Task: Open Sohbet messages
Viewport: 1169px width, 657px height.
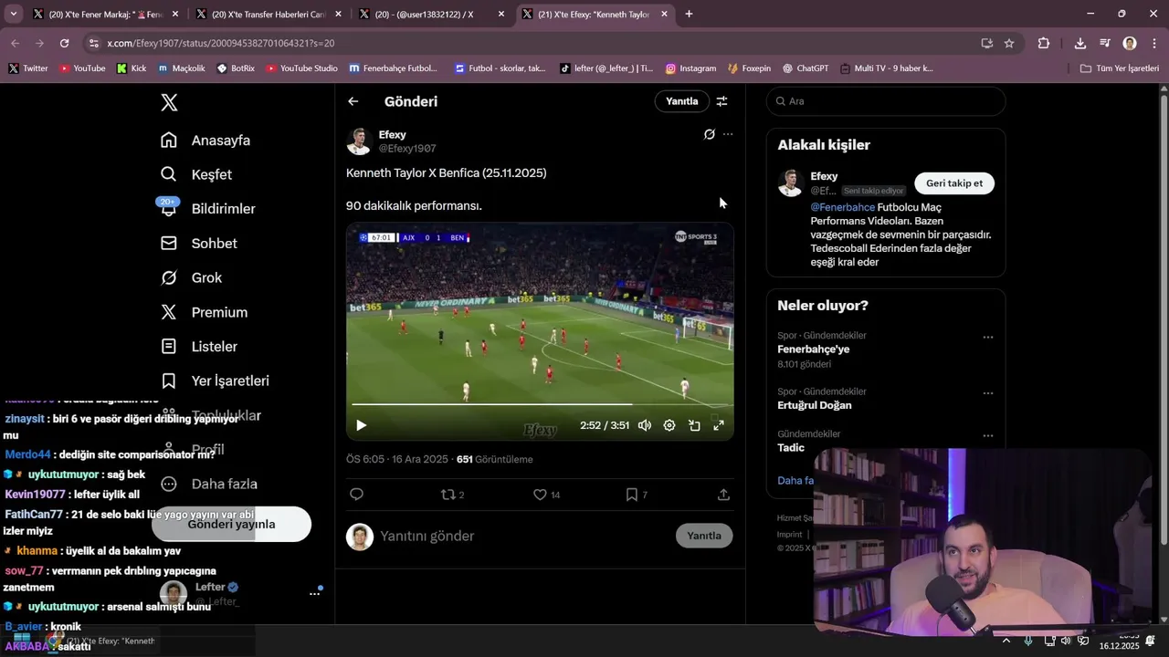Action: tap(199, 244)
